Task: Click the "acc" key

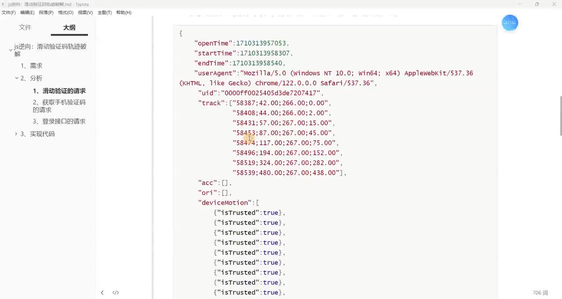Action: point(208,183)
